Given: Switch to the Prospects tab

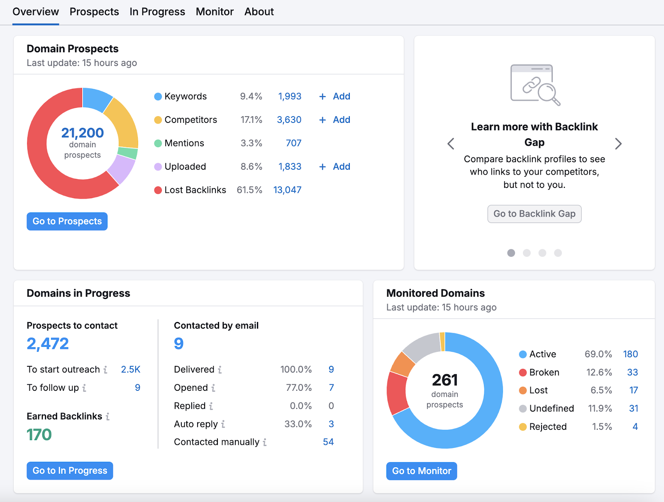Looking at the screenshot, I should tap(94, 12).
